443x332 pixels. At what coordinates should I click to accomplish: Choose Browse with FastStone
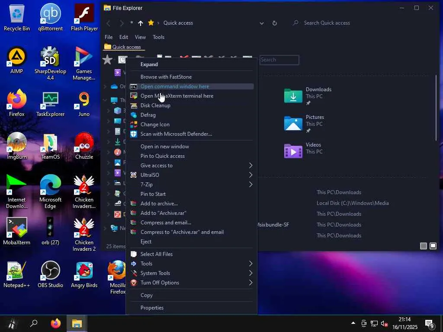191,77
